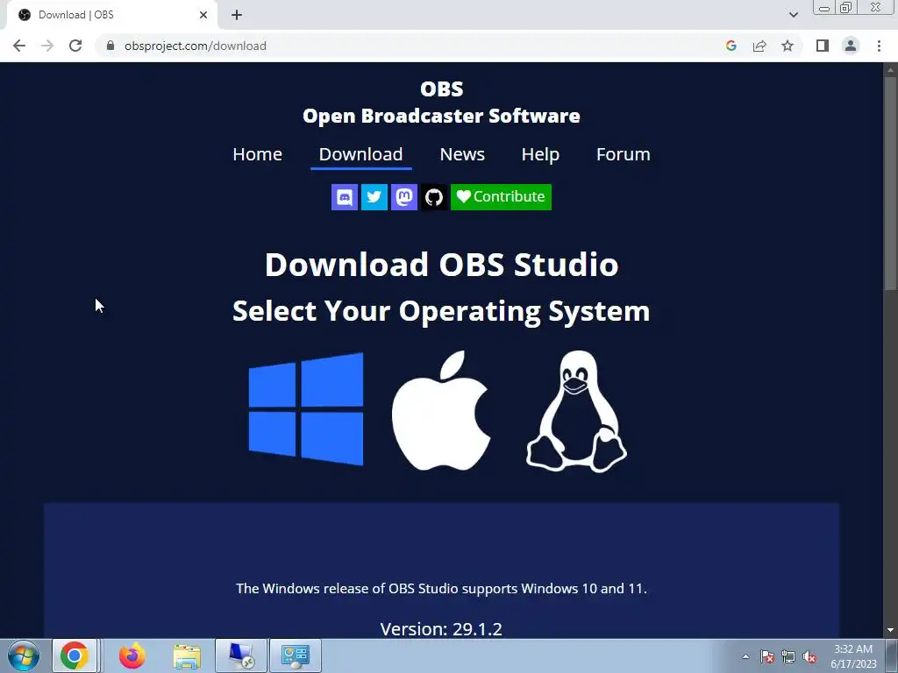Toggle the Chrome side panel
Screen dimensions: 898x673
point(823,46)
